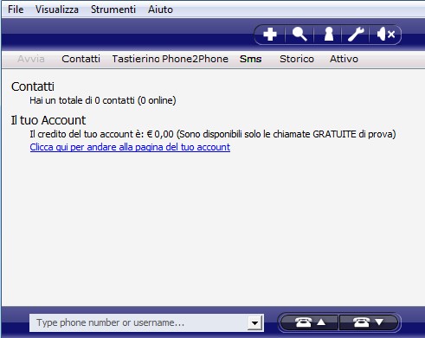Screen dimensions: 425x338
Task: Switch to the Storico tab
Action: pos(297,59)
